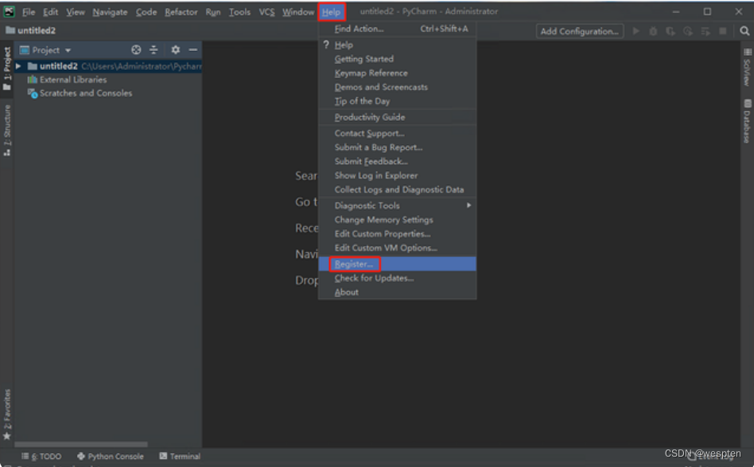Open the Navigate menu
754x467 pixels.
pos(110,12)
